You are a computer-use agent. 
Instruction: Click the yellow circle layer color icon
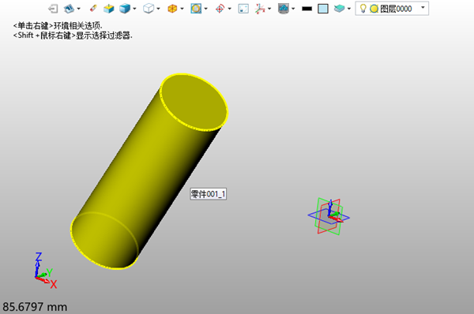coord(374,9)
